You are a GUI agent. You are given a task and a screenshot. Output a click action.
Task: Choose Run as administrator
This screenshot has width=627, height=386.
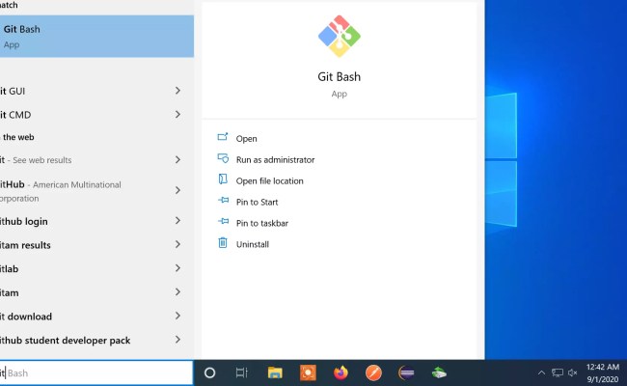point(275,159)
